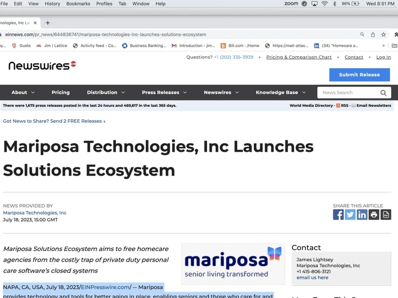Open the View menu
The height and width of the screenshot is (298, 398).
pyautogui.click(x=33, y=3)
